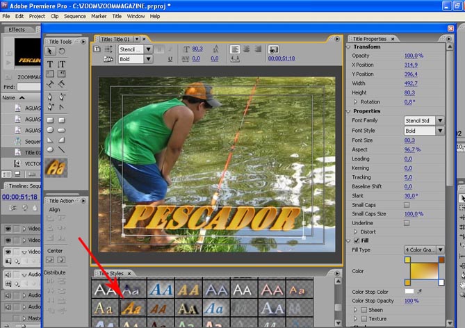The width and height of the screenshot is (465, 328).
Task: Collapse the Transform section
Action: [x=349, y=47]
